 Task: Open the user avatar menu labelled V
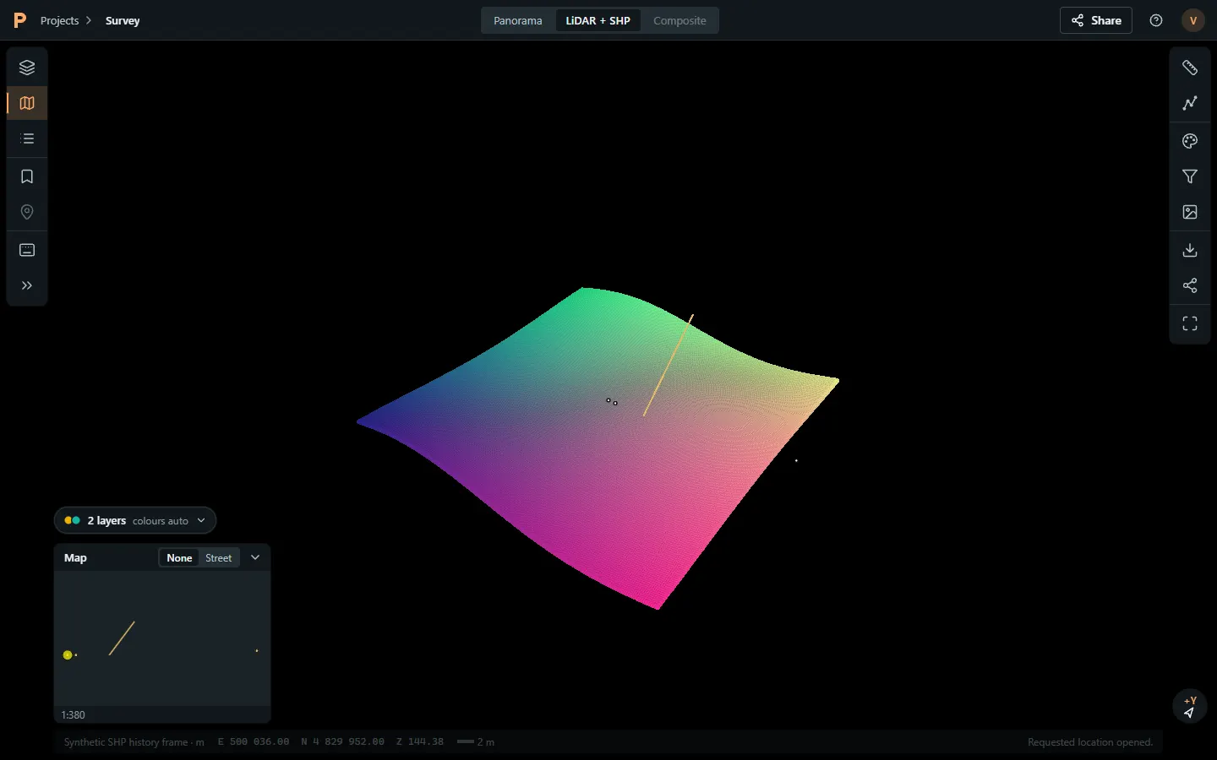pyautogui.click(x=1192, y=20)
